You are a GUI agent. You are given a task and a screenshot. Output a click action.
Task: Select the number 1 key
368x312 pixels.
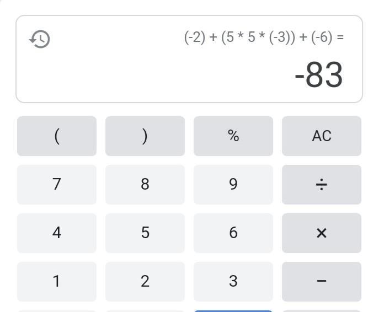(x=57, y=282)
